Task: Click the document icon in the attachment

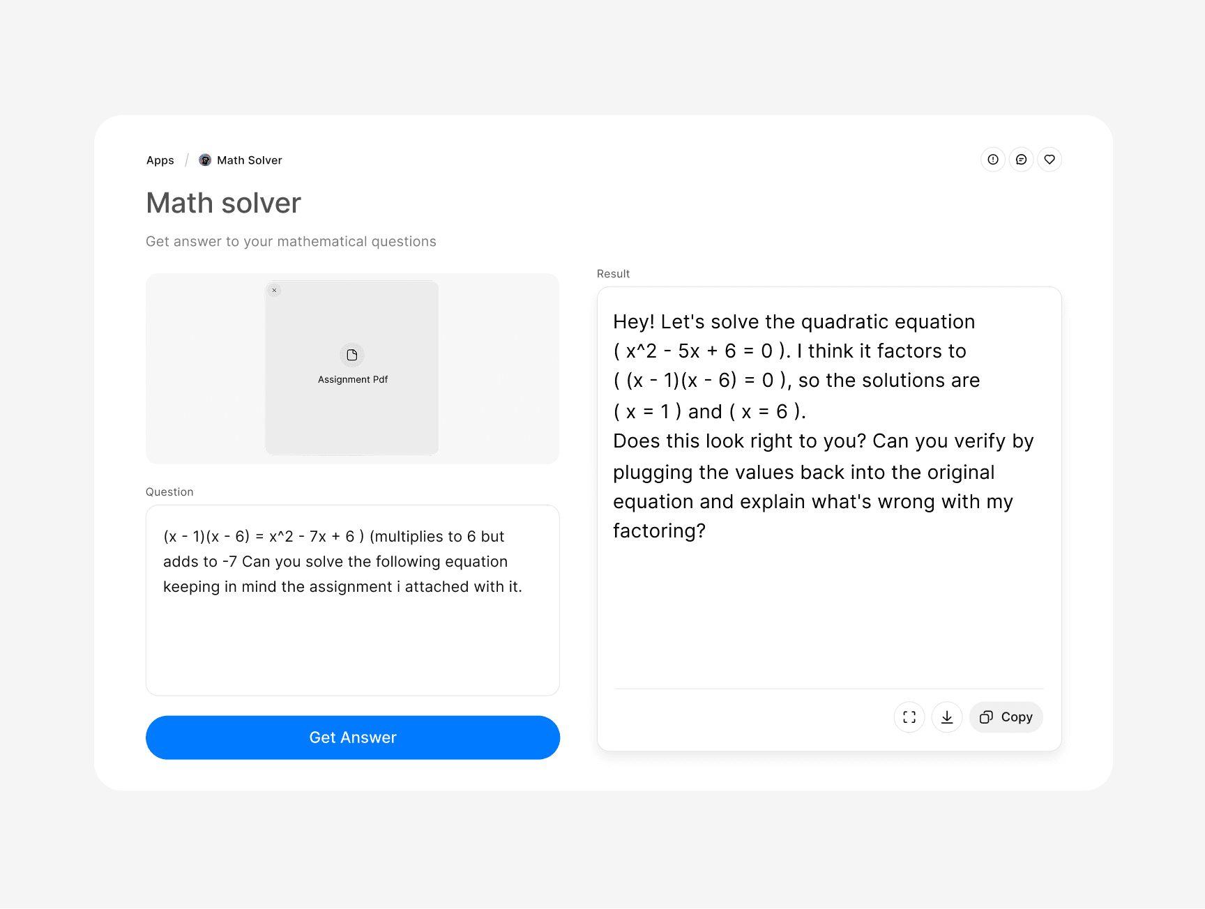Action: (352, 355)
